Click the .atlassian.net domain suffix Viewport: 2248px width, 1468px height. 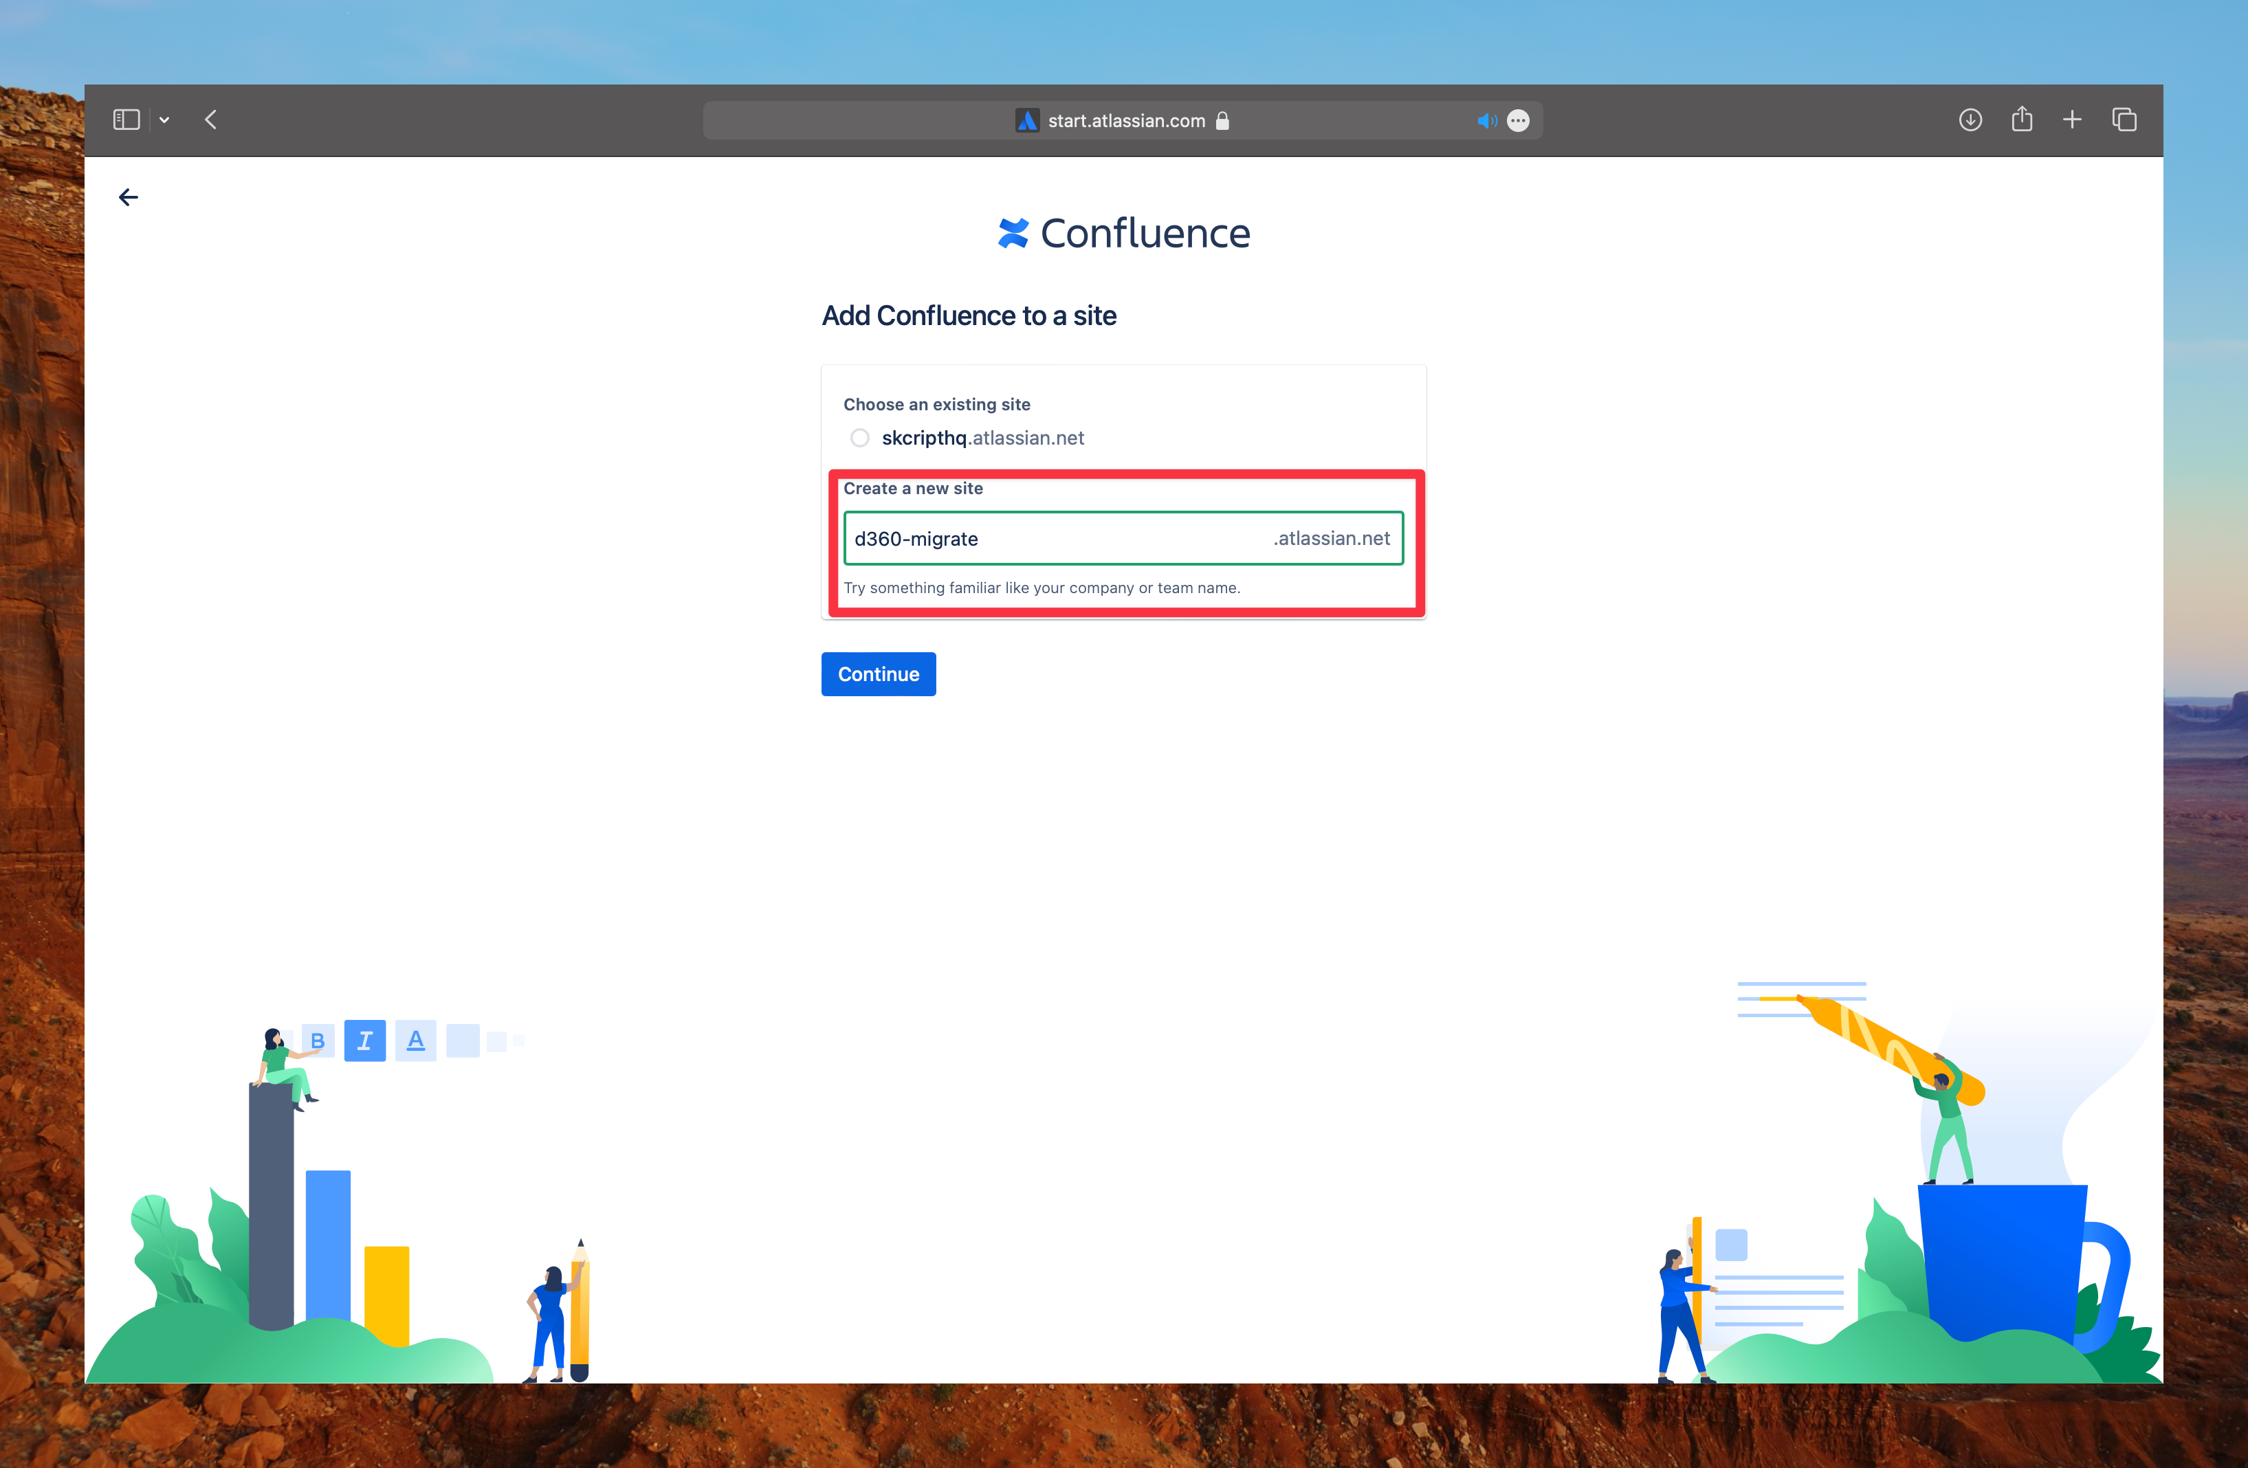pyautogui.click(x=1331, y=539)
